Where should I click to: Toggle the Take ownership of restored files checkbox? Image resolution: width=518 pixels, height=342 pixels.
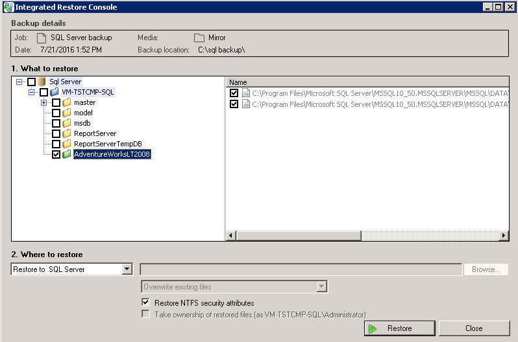(145, 313)
